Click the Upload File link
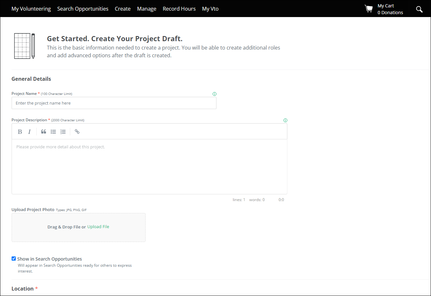Viewport: 431px width, 296px height. [x=98, y=227]
